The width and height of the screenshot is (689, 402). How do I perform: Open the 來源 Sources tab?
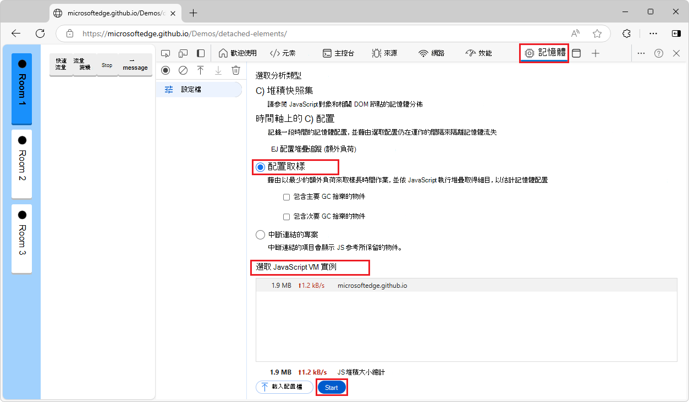[384, 53]
